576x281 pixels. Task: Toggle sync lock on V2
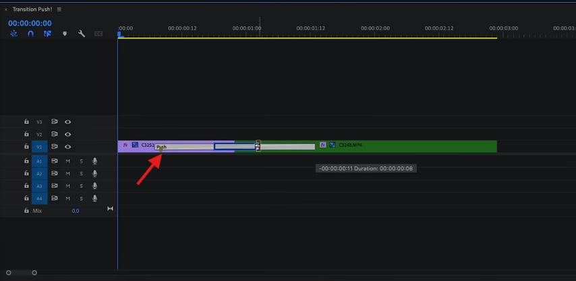55,134
